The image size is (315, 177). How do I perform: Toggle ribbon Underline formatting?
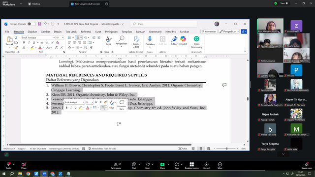coord(34,43)
